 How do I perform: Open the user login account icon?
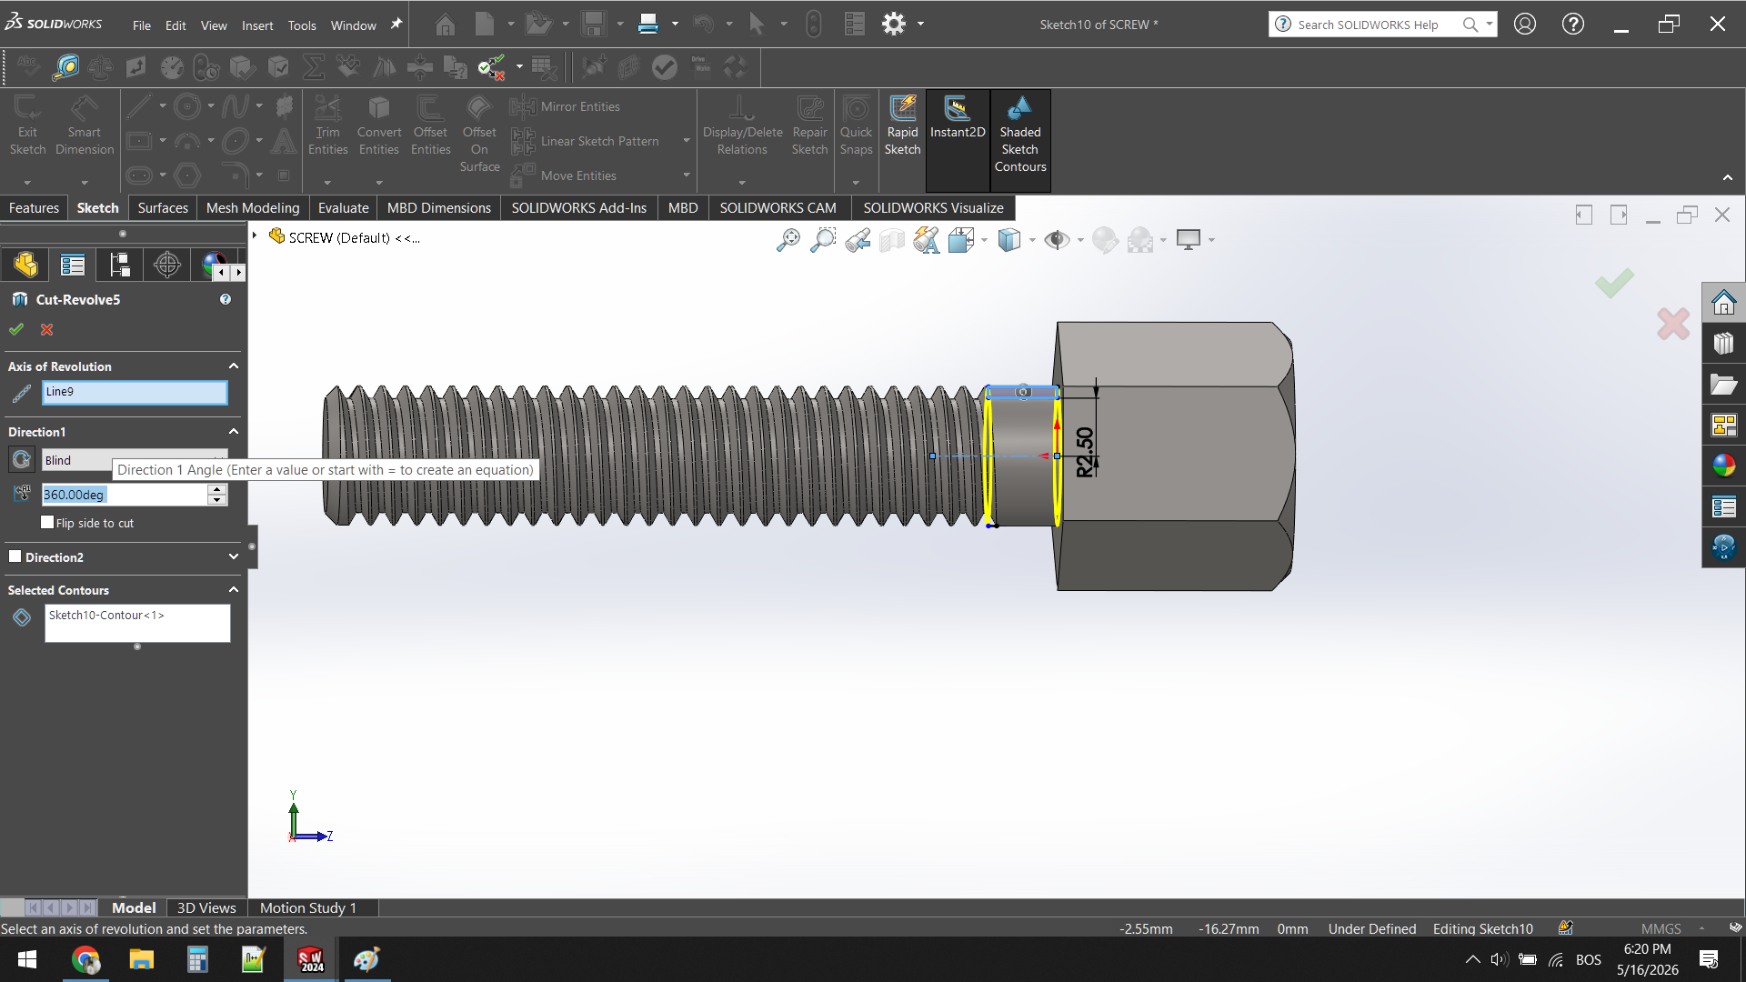[x=1525, y=25]
